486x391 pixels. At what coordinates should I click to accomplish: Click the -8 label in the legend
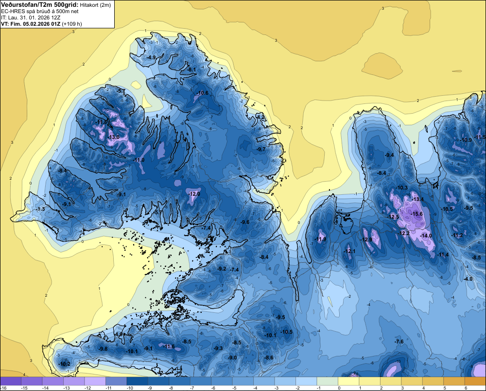click(x=172, y=388)
